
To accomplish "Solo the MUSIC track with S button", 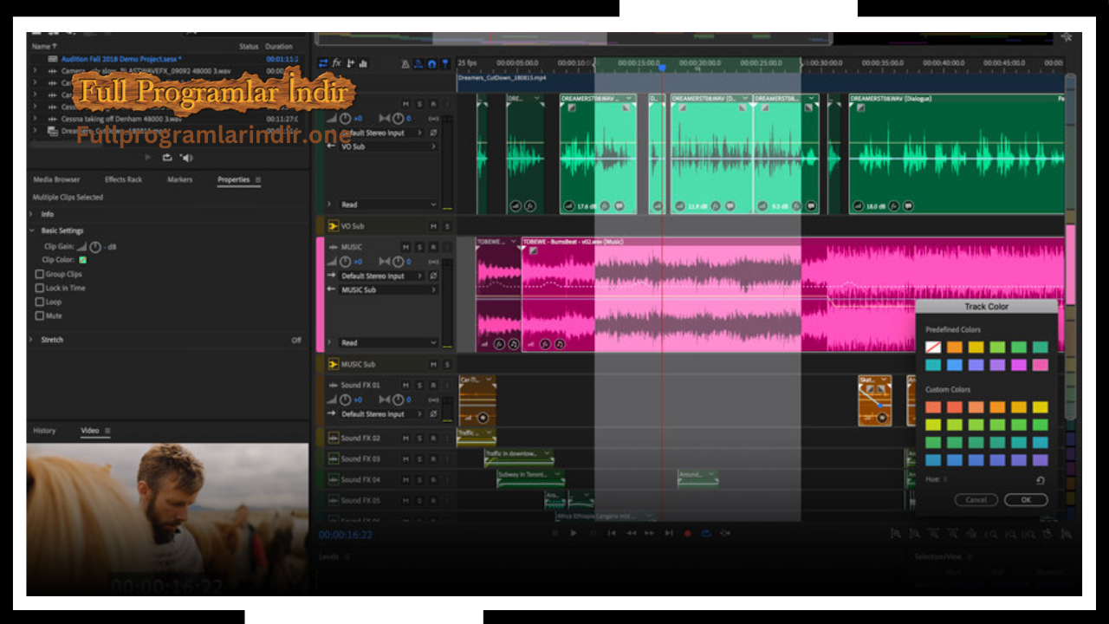I will [419, 248].
